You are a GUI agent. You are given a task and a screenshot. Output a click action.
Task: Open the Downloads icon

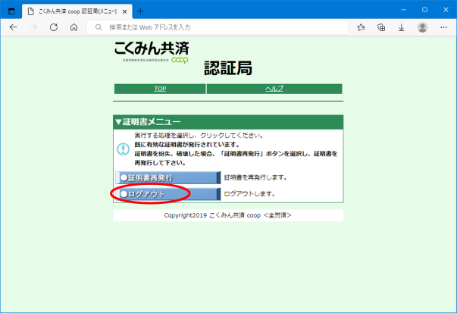(402, 27)
